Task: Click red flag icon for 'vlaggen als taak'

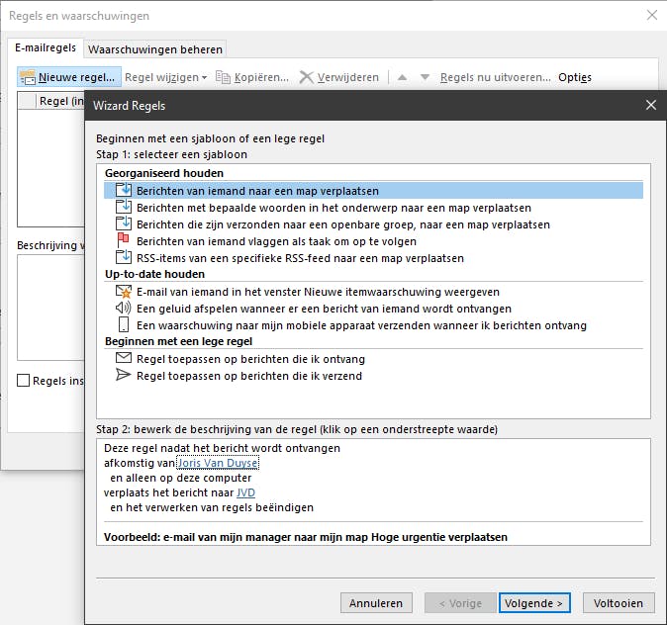Action: pyautogui.click(x=123, y=240)
